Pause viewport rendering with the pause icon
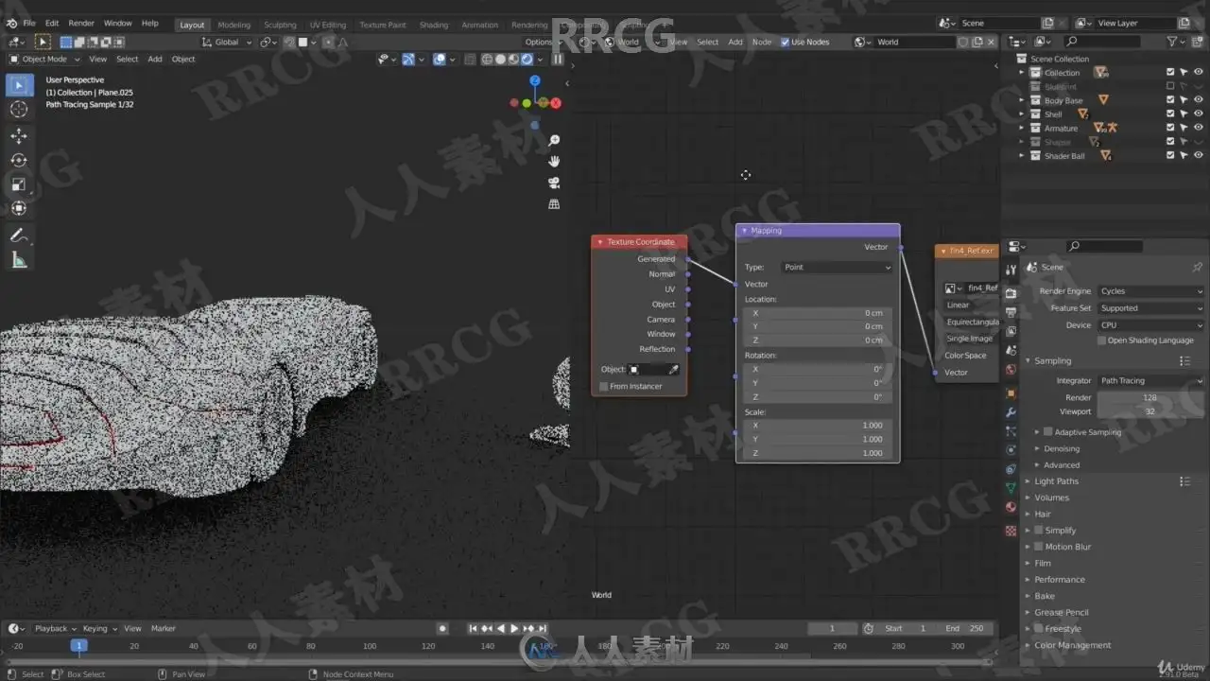The width and height of the screenshot is (1210, 681). [558, 59]
